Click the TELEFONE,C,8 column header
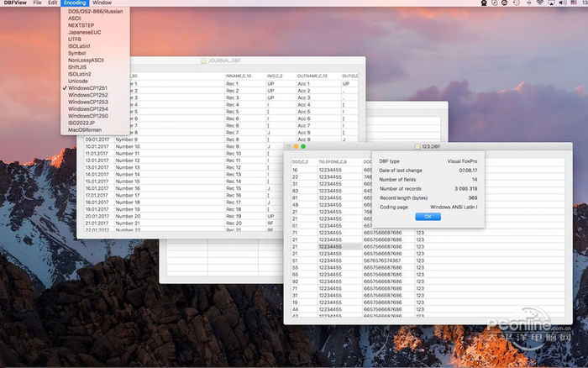Screen dimensions: 588x368 point(333,160)
